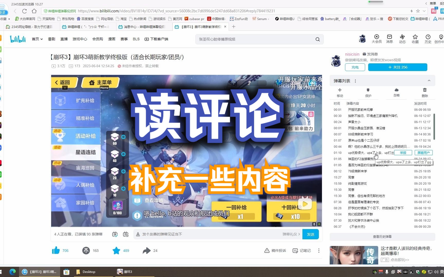The width and height of the screenshot is (444, 277).
Task: Click the like thumbs-up icon
Action: 56,250
